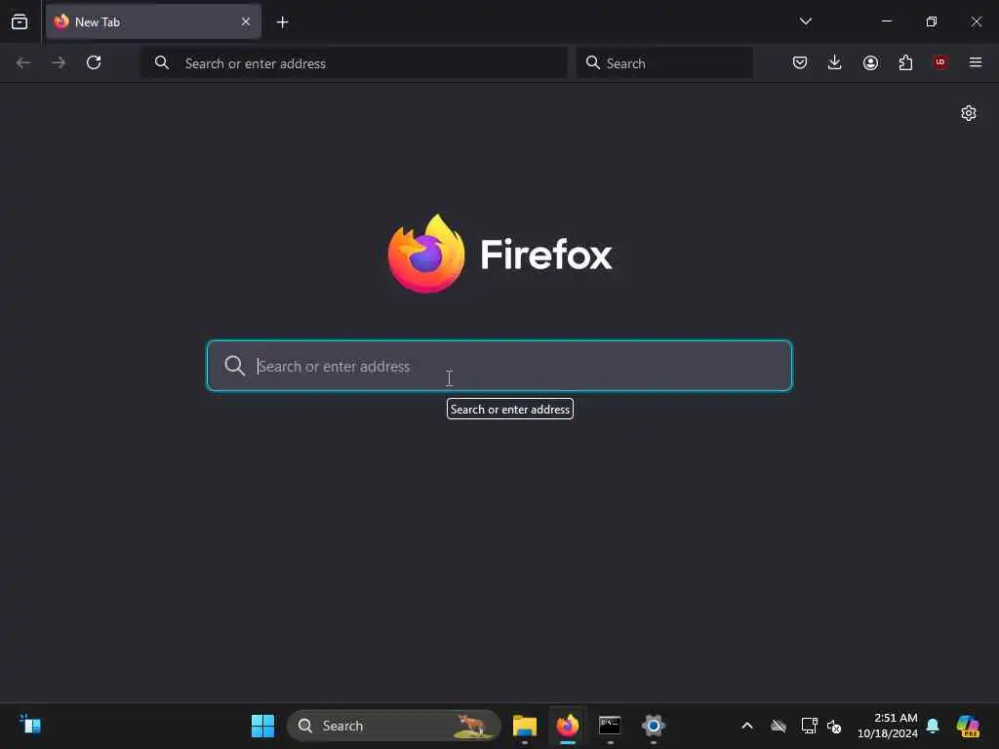Open Firefox View from the tab strip

point(20,21)
